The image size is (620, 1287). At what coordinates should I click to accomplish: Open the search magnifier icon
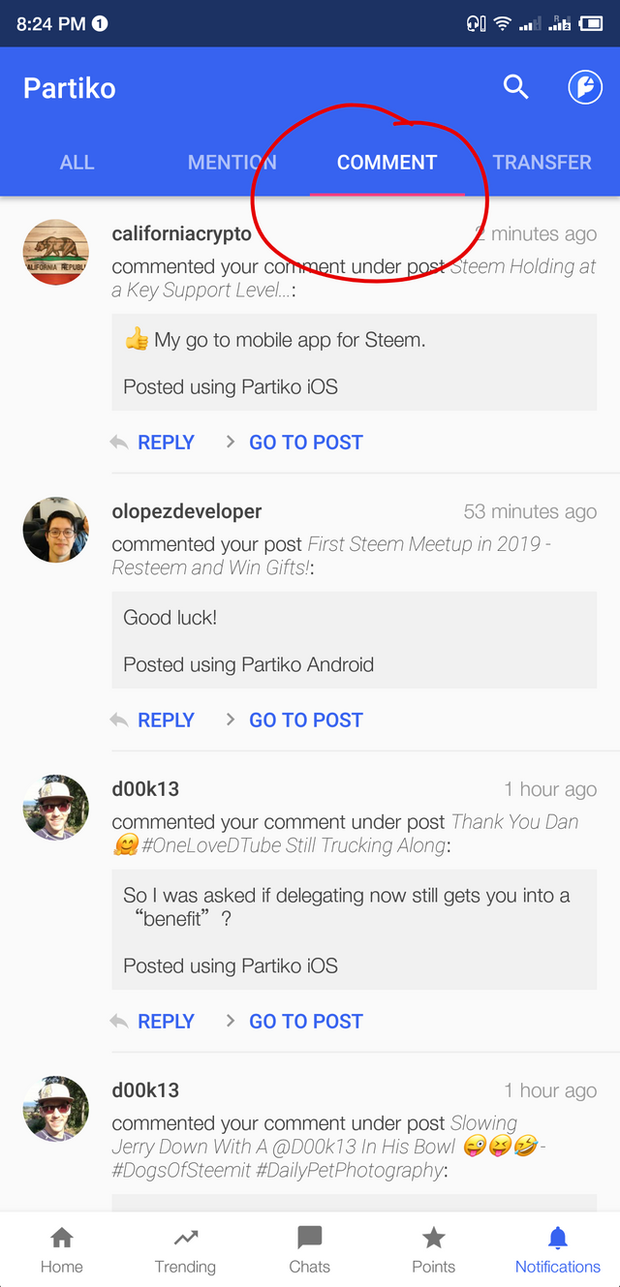(x=516, y=87)
